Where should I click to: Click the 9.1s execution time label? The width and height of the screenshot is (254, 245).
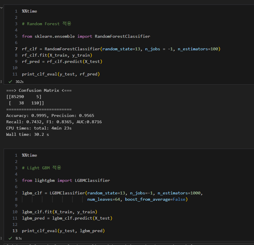tap(19, 238)
